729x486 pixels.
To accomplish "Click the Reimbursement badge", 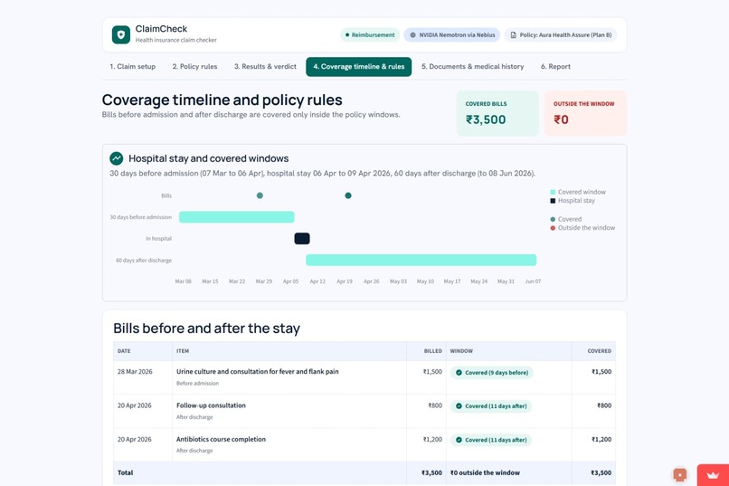I will (370, 35).
